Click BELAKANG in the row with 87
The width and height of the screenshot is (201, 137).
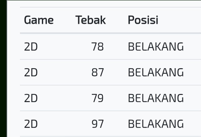coord(156,72)
